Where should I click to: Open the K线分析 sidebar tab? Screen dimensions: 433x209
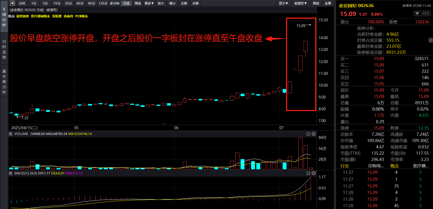click(4, 17)
